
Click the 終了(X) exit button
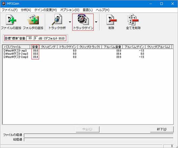(x=162, y=129)
